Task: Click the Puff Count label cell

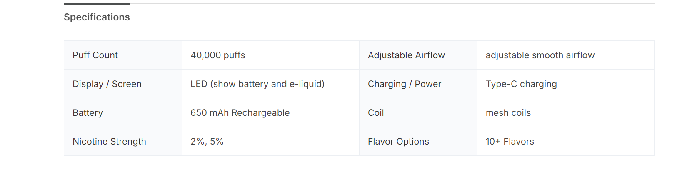Action: click(95, 55)
